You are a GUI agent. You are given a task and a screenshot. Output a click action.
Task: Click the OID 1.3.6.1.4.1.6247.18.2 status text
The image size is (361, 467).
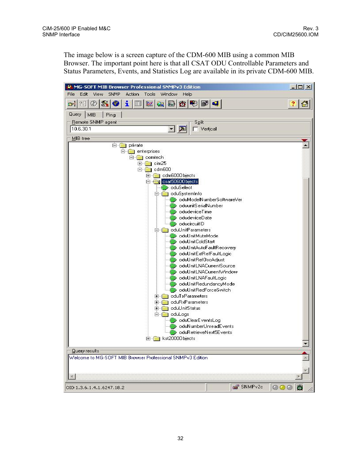click(95, 388)
